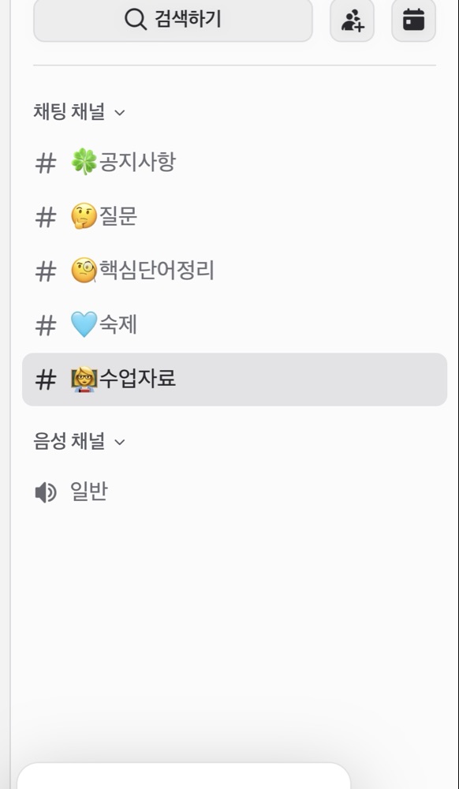
Task: Toggle the 음성 채널 section header
Action: (79, 441)
